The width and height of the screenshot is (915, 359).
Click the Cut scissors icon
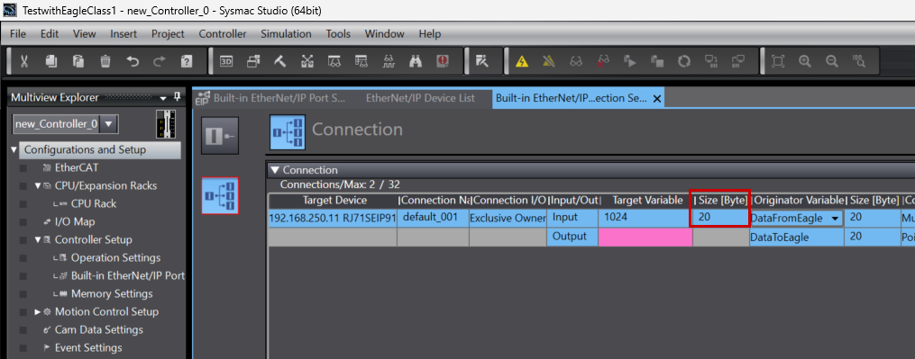[x=24, y=61]
